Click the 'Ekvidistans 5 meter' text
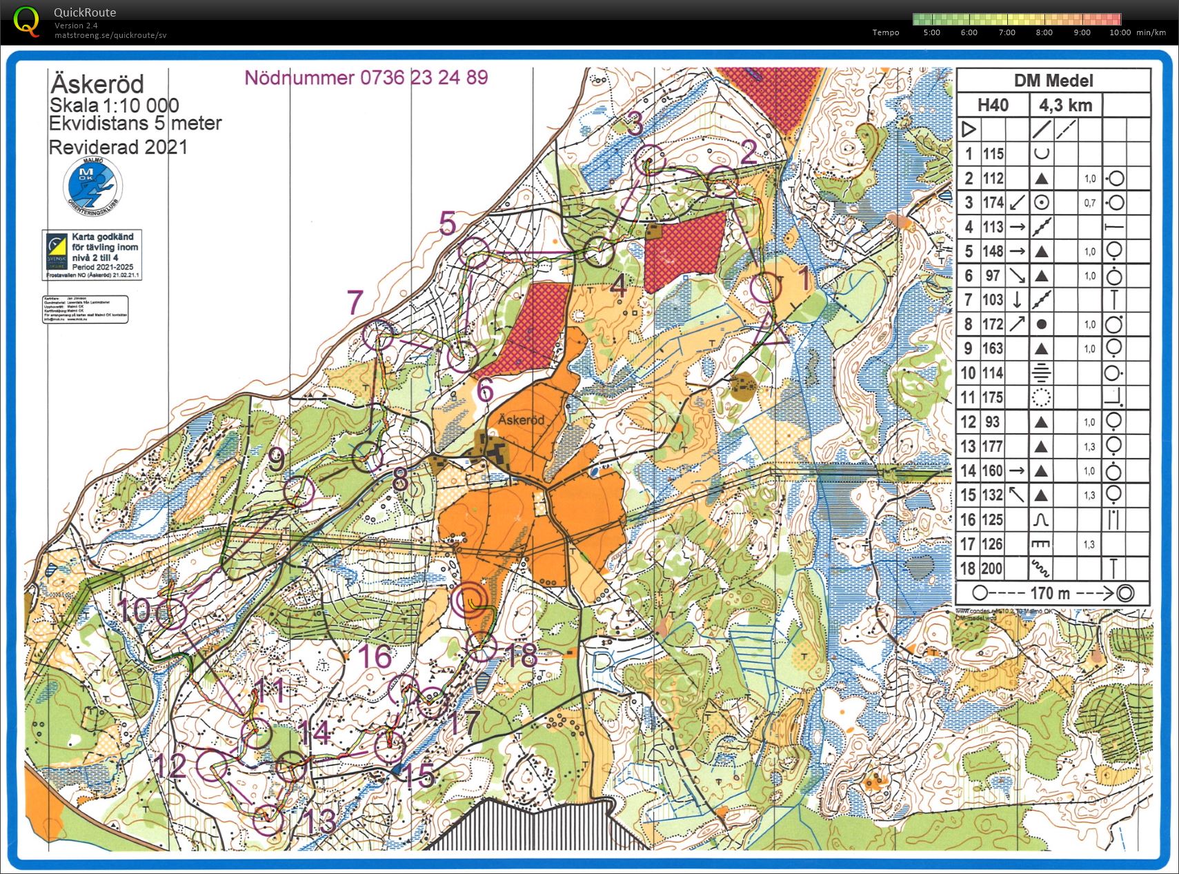1179x874 pixels. point(135,123)
